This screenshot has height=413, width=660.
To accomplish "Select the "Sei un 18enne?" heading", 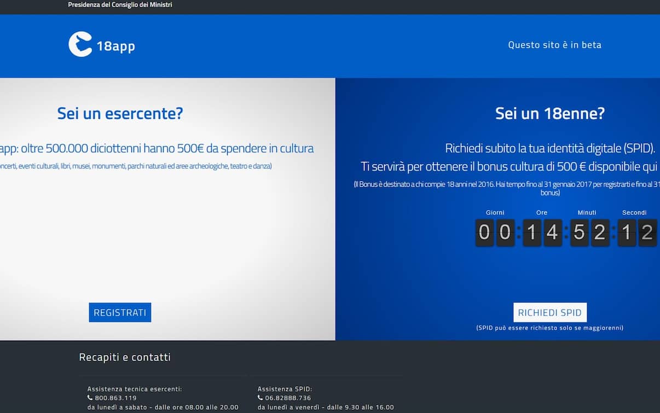I will 550,114.
